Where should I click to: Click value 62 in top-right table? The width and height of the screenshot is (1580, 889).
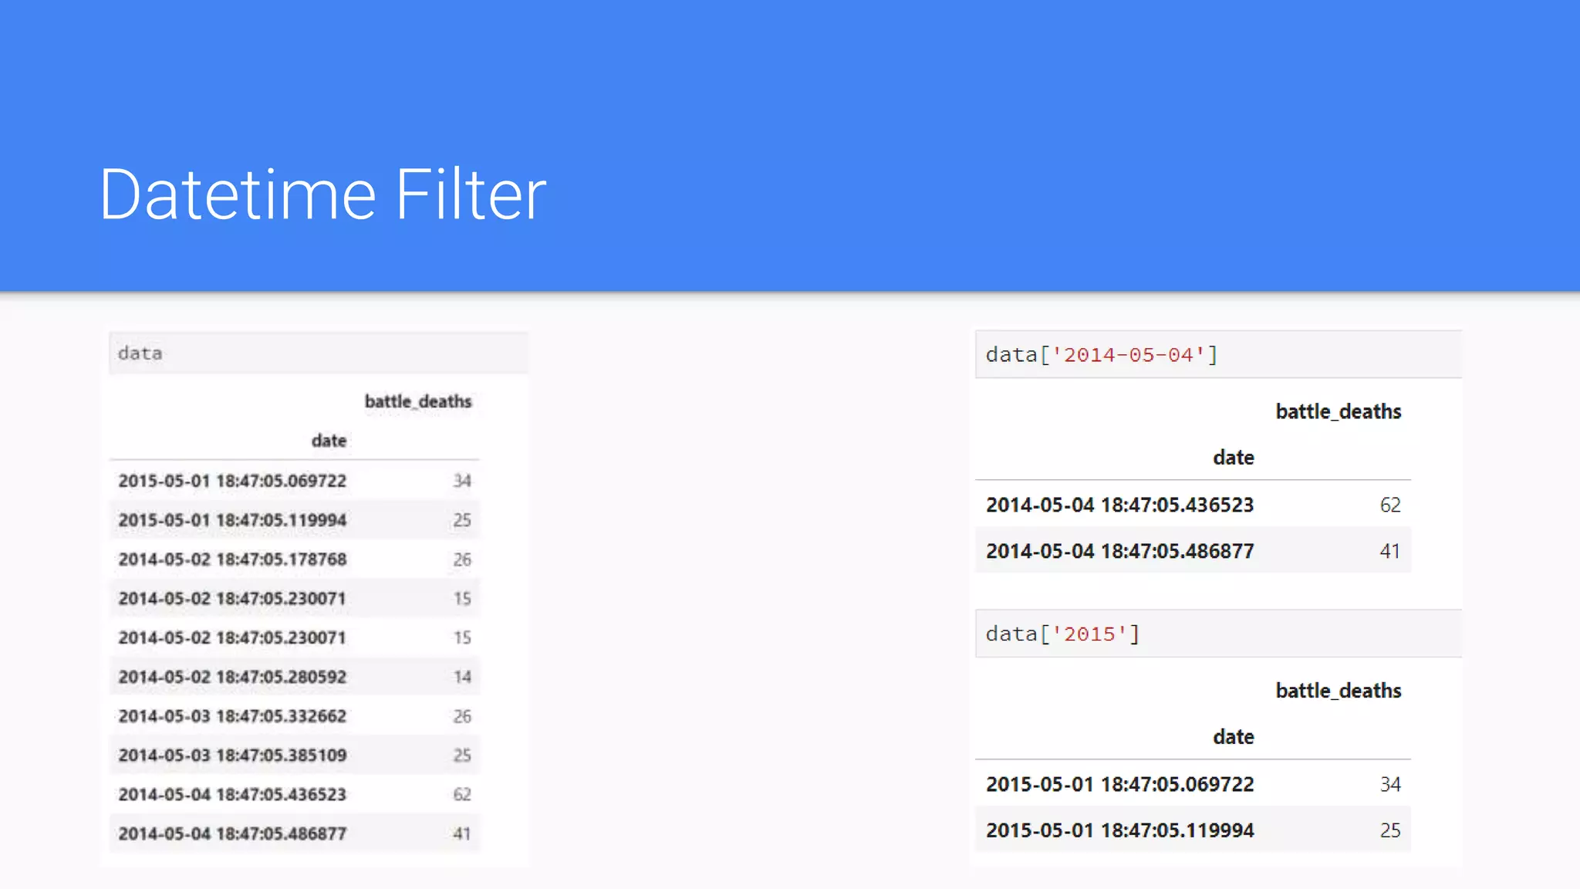1390,505
